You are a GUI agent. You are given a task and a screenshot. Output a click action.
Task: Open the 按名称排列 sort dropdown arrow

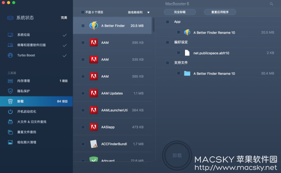tap(148, 12)
